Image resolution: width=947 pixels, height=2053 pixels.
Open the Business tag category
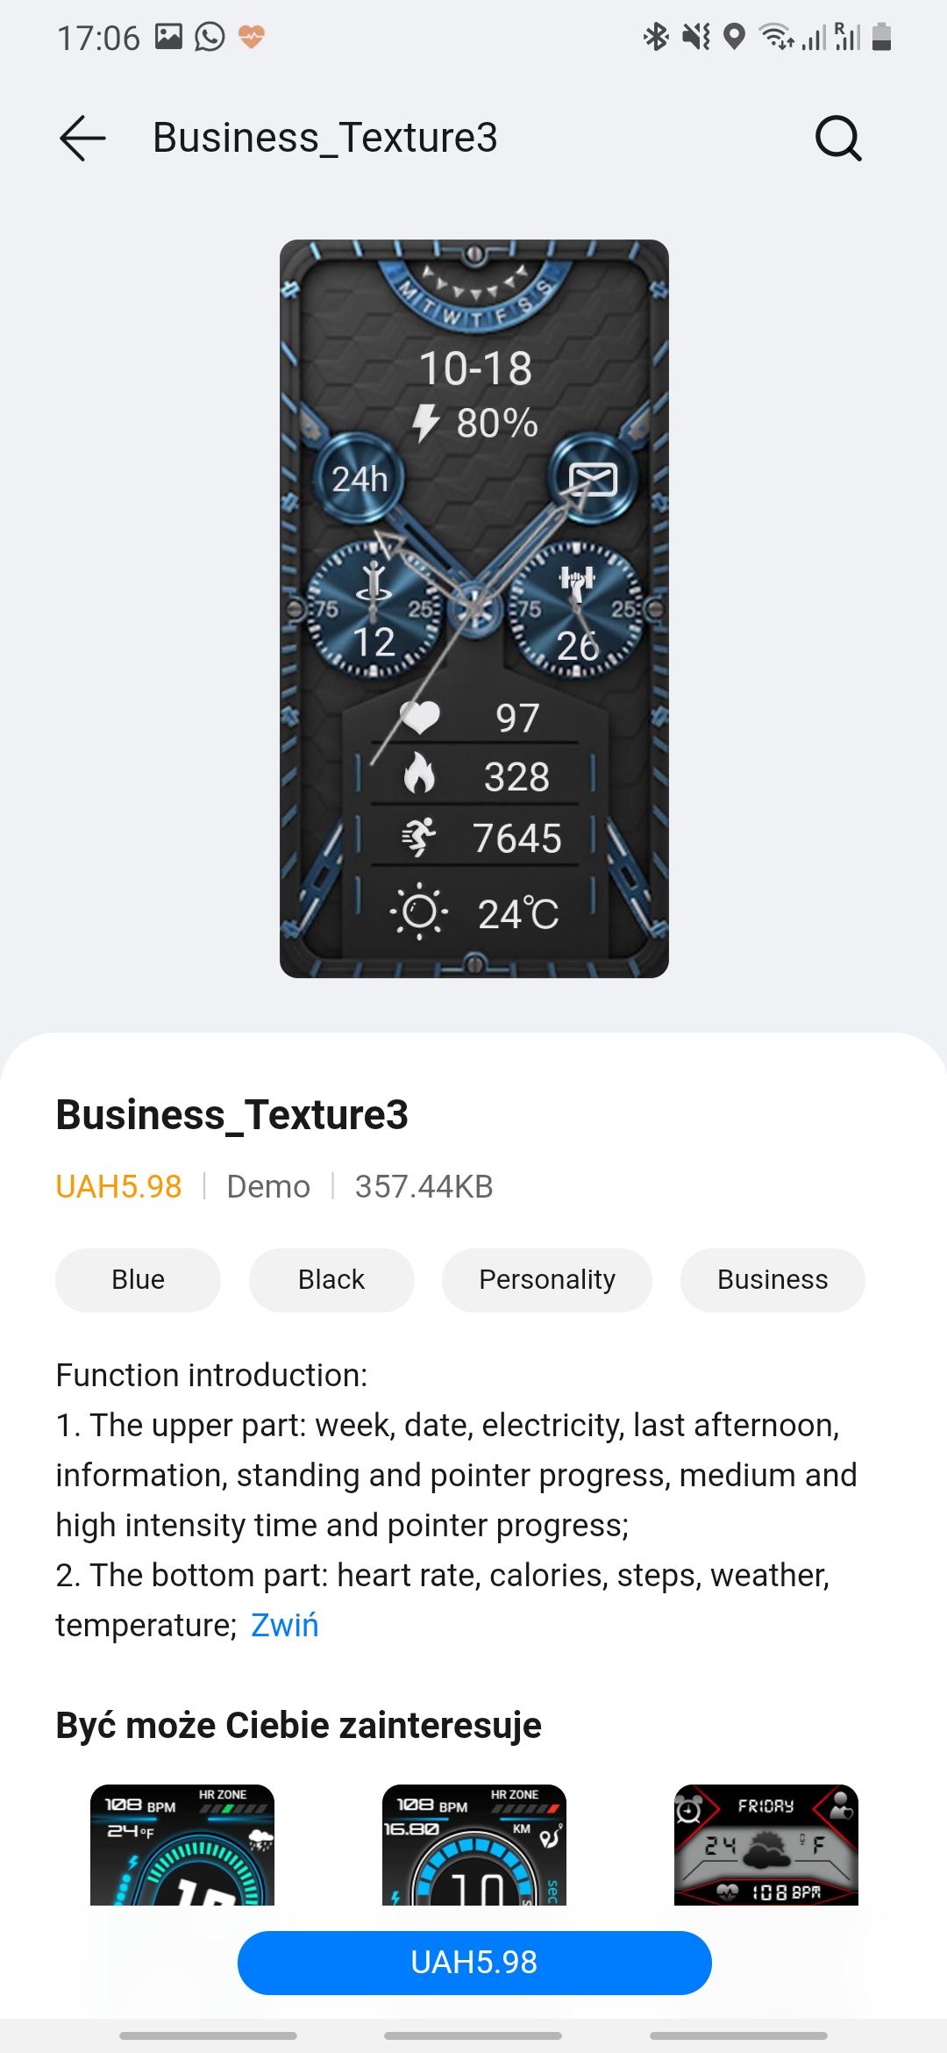[773, 1280]
